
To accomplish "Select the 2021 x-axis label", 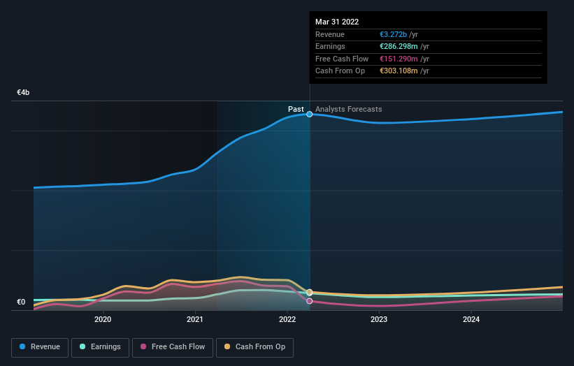I will (195, 319).
